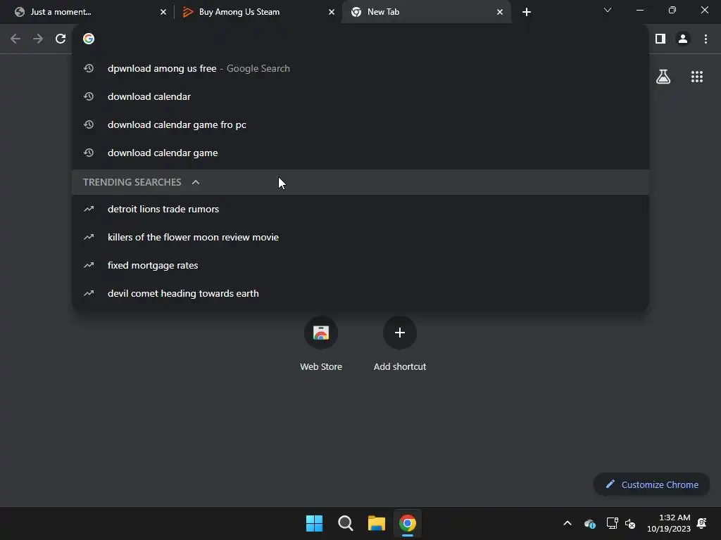Viewport: 721px width, 540px height.
Task: Open the tab search dropdown
Action: point(608,10)
